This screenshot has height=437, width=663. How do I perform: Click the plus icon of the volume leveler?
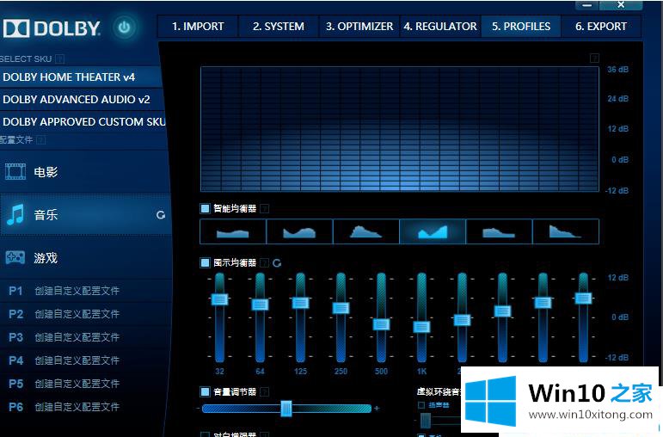tap(377, 409)
